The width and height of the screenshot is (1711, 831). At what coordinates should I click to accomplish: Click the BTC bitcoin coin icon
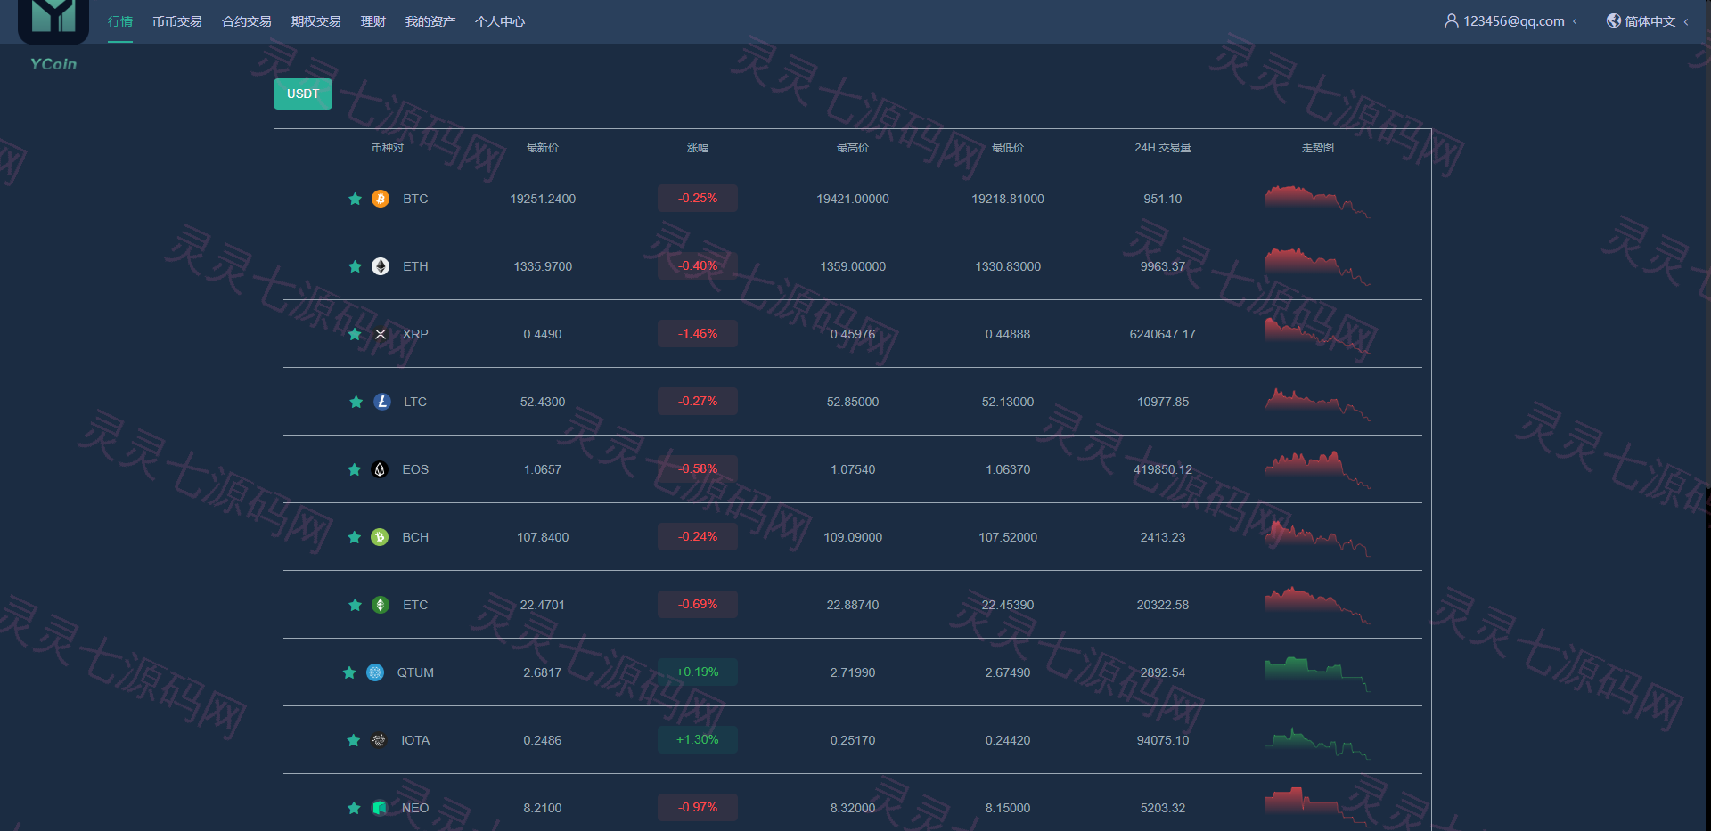pos(381,199)
